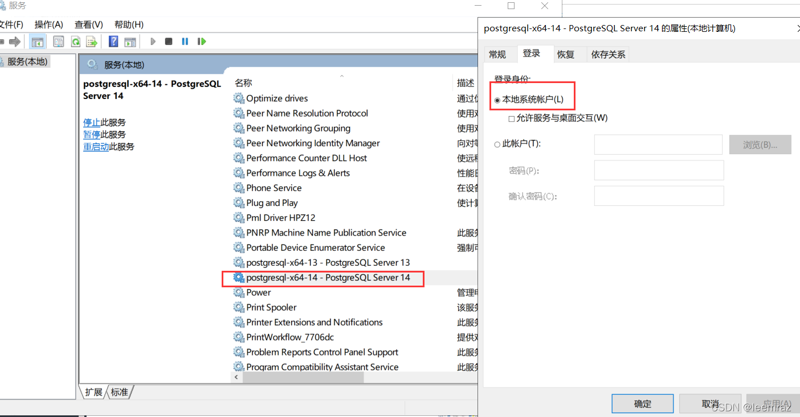Click the Refresh toolbar icon
800x417 pixels.
[x=75, y=42]
